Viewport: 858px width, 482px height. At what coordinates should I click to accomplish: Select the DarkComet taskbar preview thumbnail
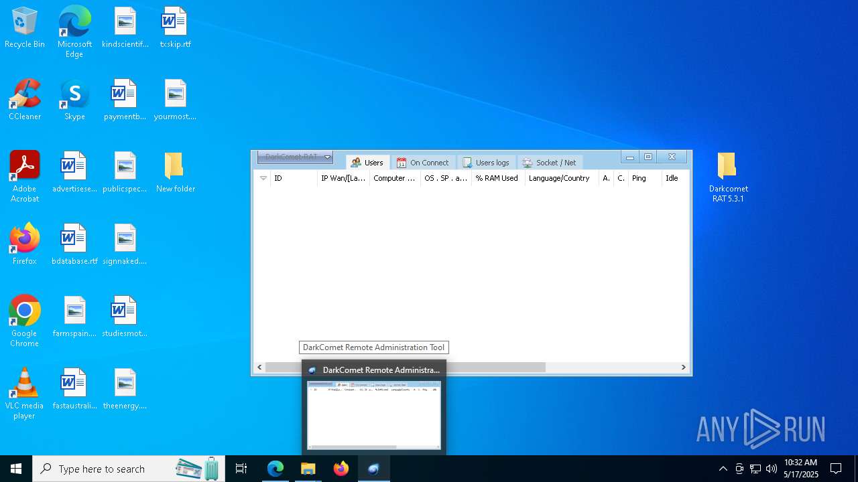(x=374, y=415)
